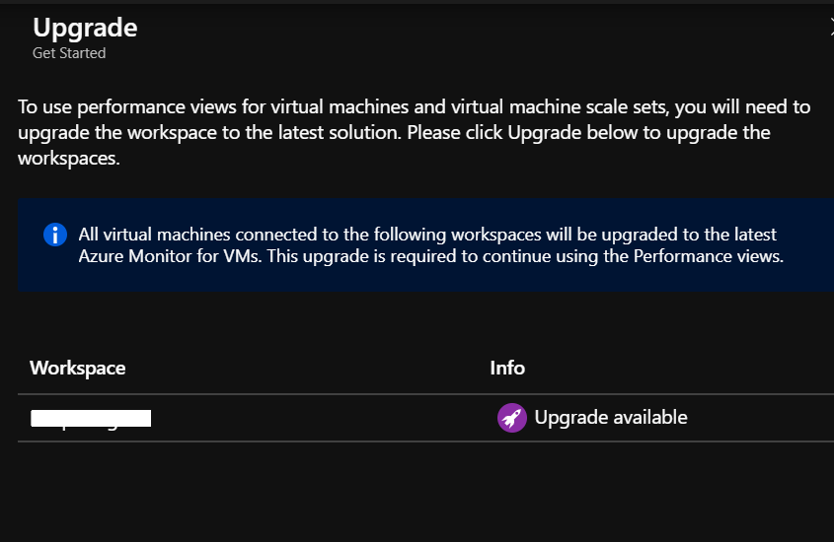834x542 pixels.
Task: Select the redacted workspace name in the table
Action: click(x=90, y=418)
